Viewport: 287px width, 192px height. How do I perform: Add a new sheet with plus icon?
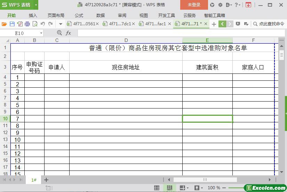[46, 180]
